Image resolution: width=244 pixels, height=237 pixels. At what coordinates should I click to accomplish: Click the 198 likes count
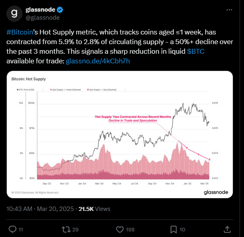[130, 229]
